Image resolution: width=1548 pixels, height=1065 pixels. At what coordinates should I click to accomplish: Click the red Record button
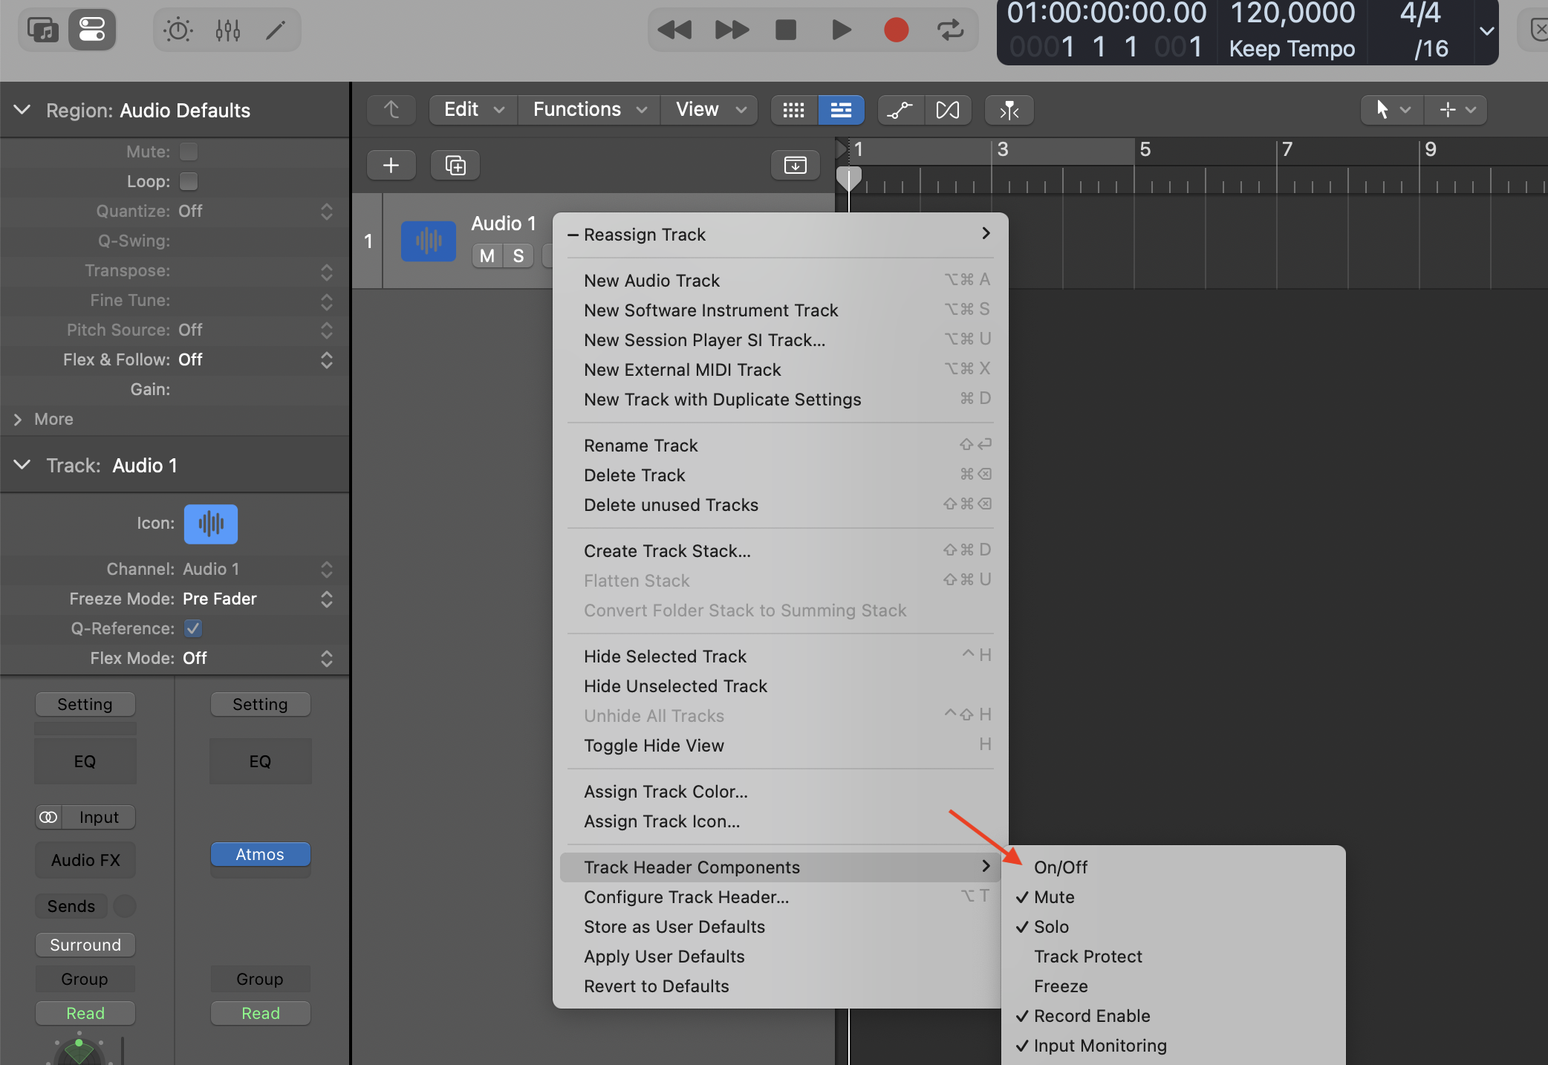pos(897,30)
